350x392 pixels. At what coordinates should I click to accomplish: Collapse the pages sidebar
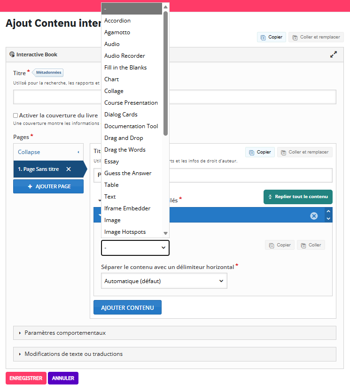(x=48, y=152)
